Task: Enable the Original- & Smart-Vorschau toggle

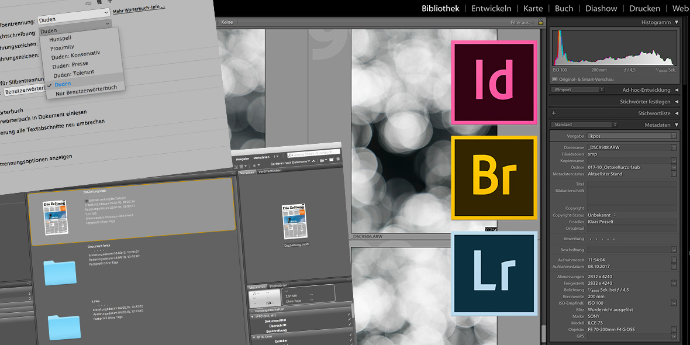Action: pos(557,79)
